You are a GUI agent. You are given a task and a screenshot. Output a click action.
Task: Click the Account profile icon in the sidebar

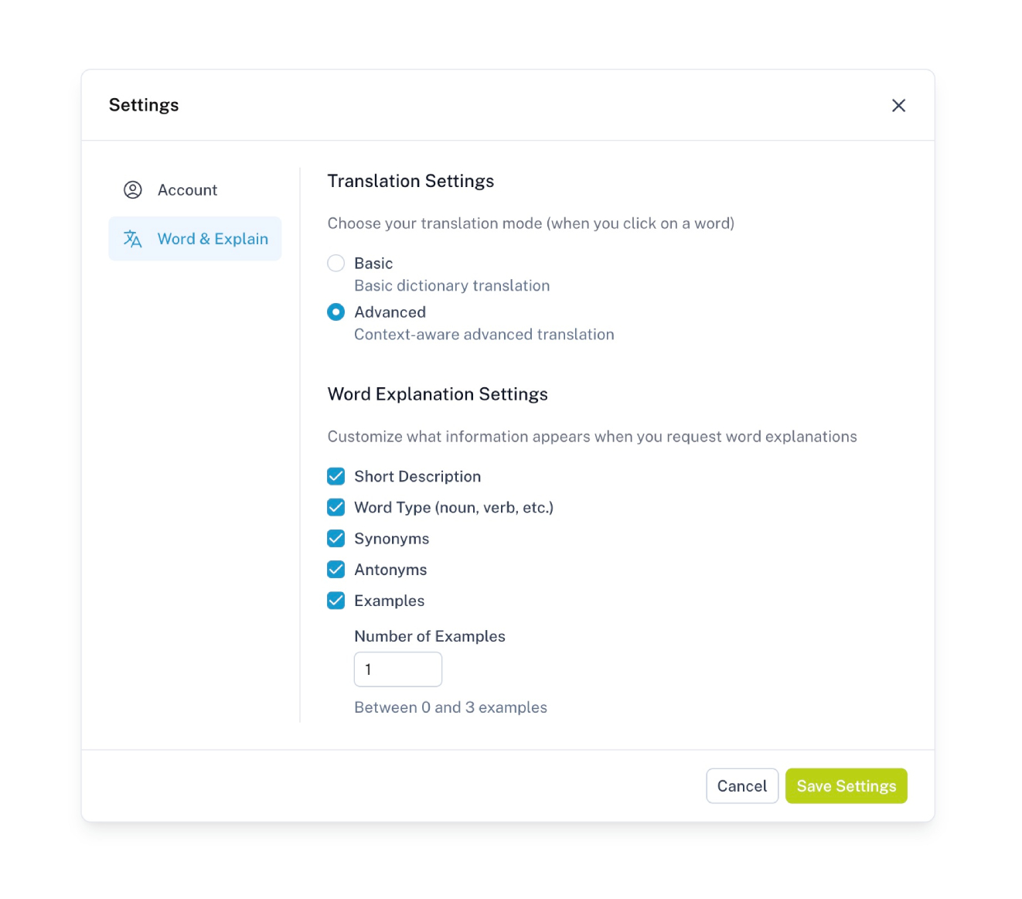(133, 190)
